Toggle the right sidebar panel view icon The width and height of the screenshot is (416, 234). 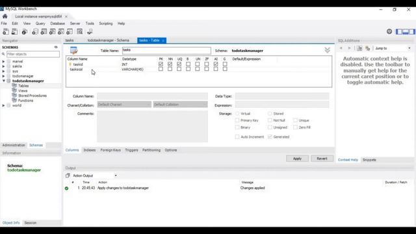pos(411,32)
